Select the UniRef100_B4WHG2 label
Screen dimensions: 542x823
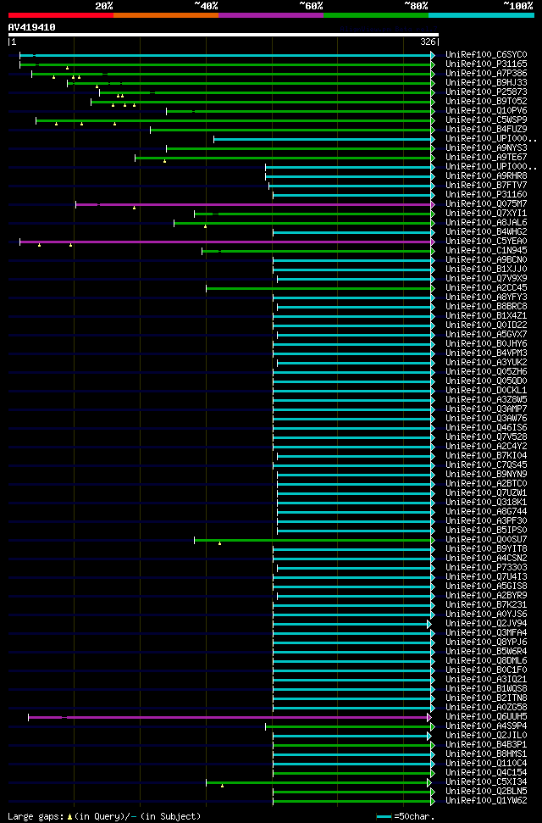point(486,232)
